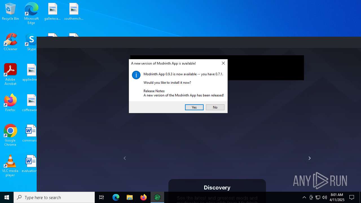
Task: Launch Google Chrome from desktop
Action: (10, 135)
